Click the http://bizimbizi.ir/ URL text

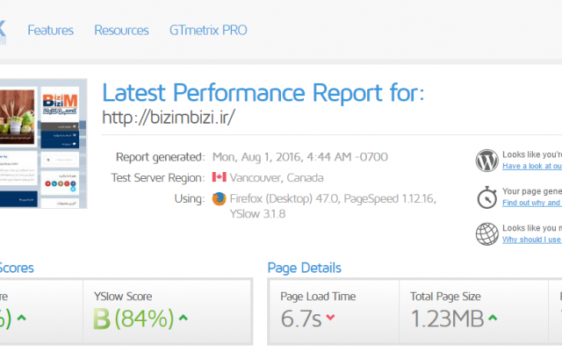(x=169, y=117)
